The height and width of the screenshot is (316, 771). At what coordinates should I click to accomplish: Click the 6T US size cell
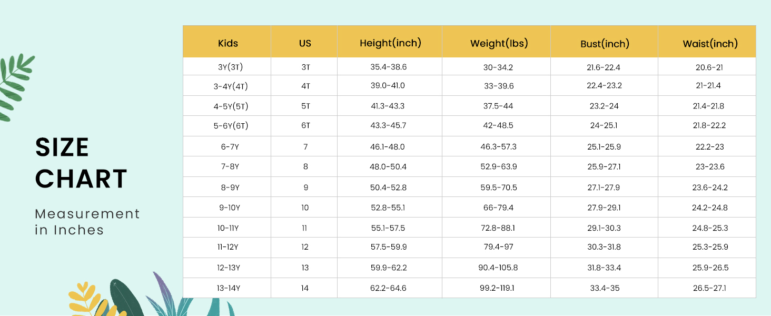point(305,126)
